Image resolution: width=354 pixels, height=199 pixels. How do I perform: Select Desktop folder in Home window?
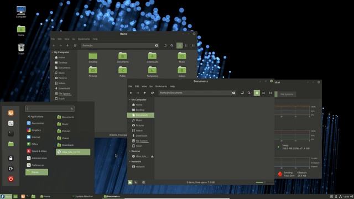93,57
